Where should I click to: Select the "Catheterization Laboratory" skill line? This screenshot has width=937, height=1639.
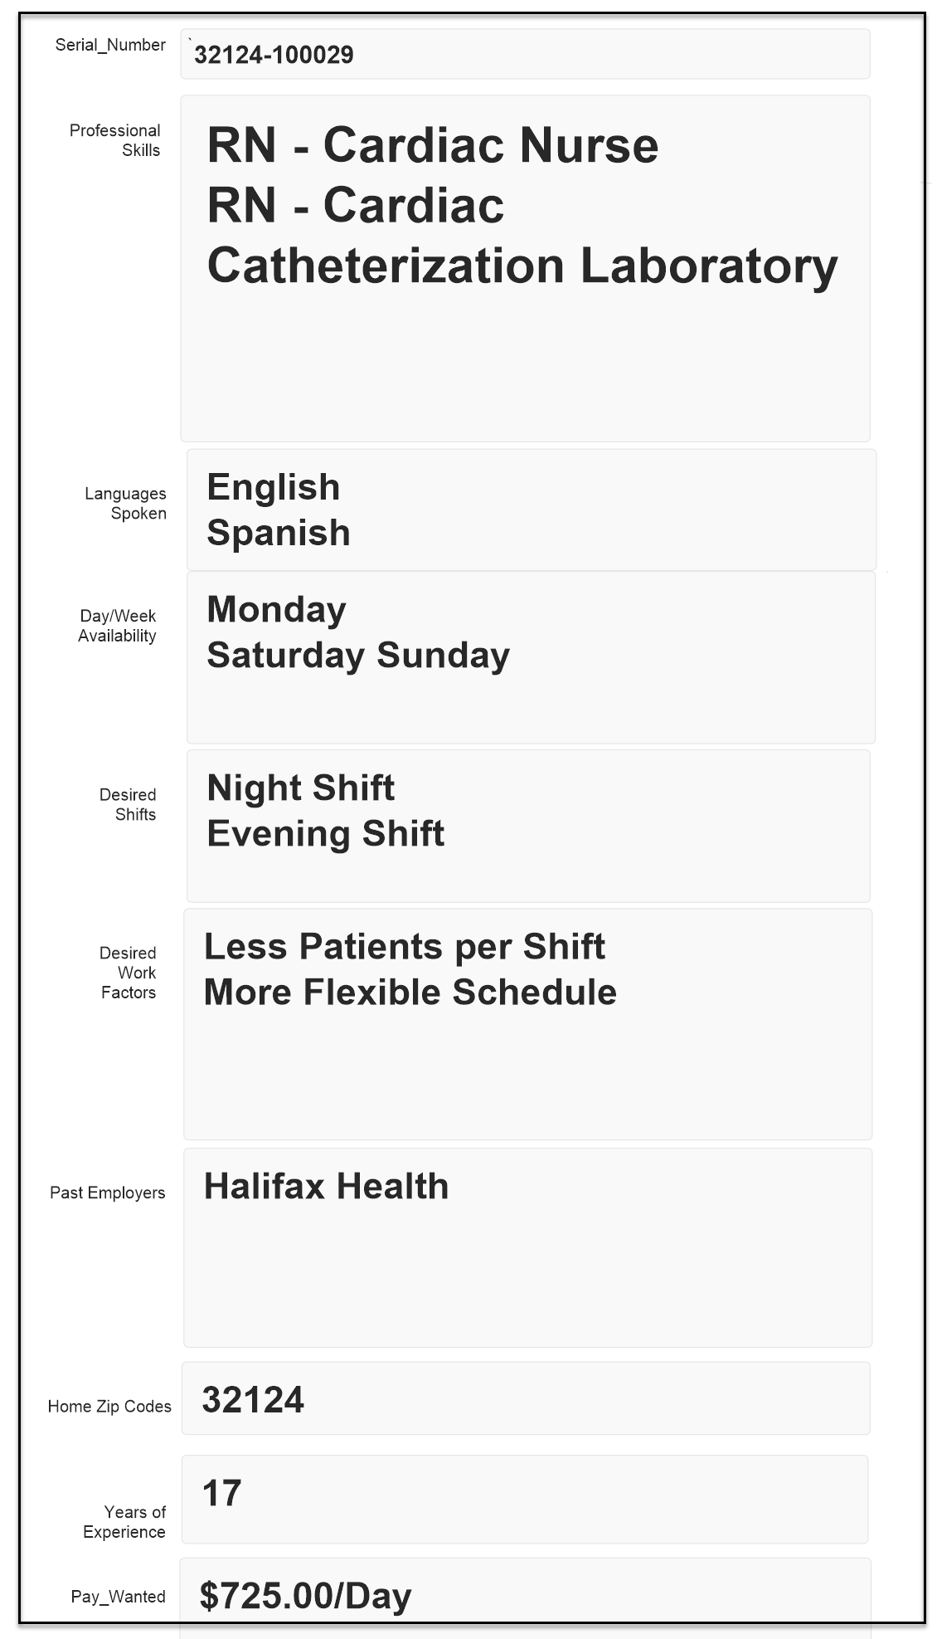[522, 266]
